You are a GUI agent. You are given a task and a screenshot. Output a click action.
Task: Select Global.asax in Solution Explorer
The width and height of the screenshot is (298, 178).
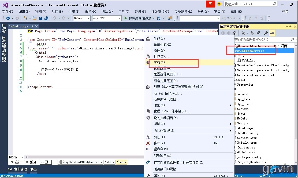[x=246, y=152]
